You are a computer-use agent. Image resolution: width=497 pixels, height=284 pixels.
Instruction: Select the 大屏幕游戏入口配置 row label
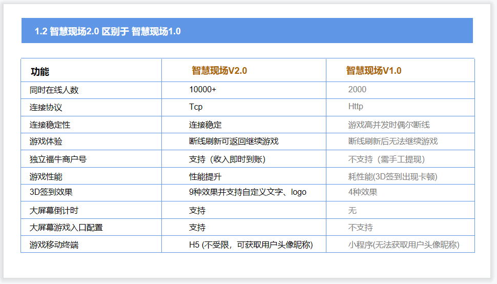tap(63, 227)
